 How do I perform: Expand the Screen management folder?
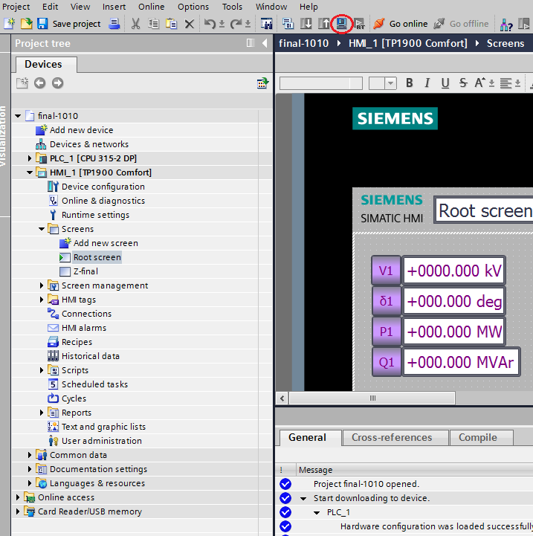pos(42,285)
